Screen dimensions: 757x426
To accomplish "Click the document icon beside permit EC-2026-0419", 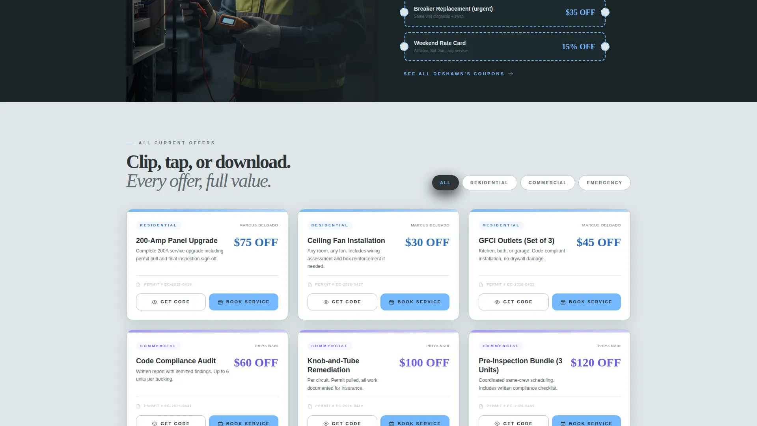I will [138, 285].
